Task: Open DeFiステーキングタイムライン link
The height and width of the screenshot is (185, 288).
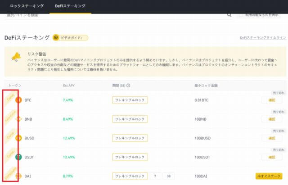Action: (x=263, y=38)
